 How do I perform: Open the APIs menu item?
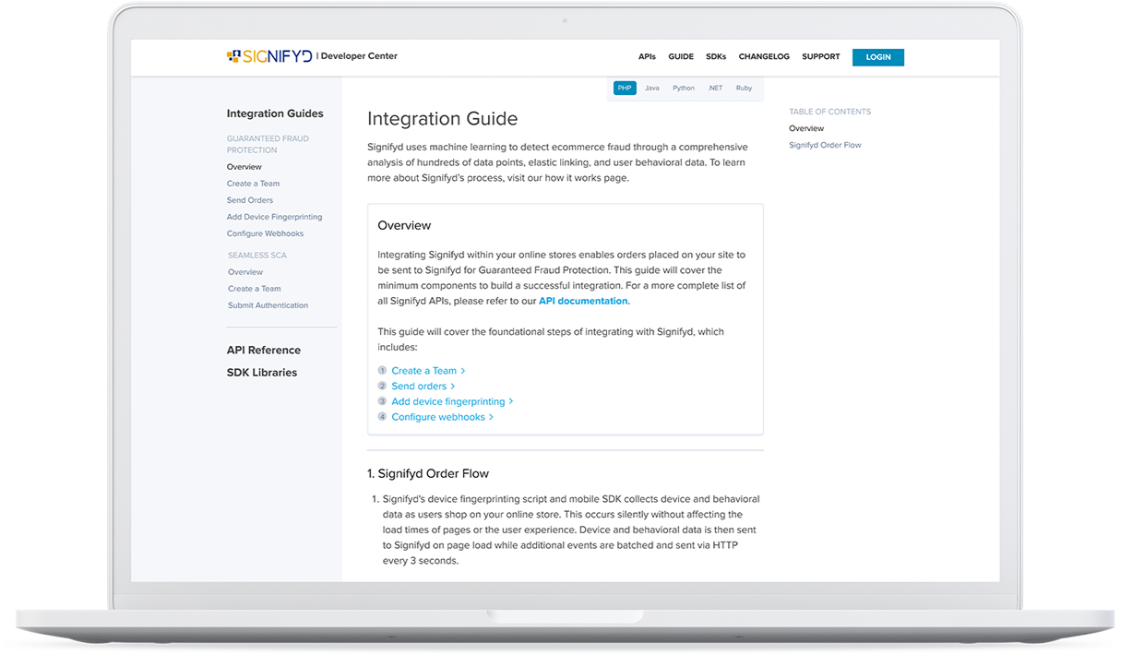(647, 57)
